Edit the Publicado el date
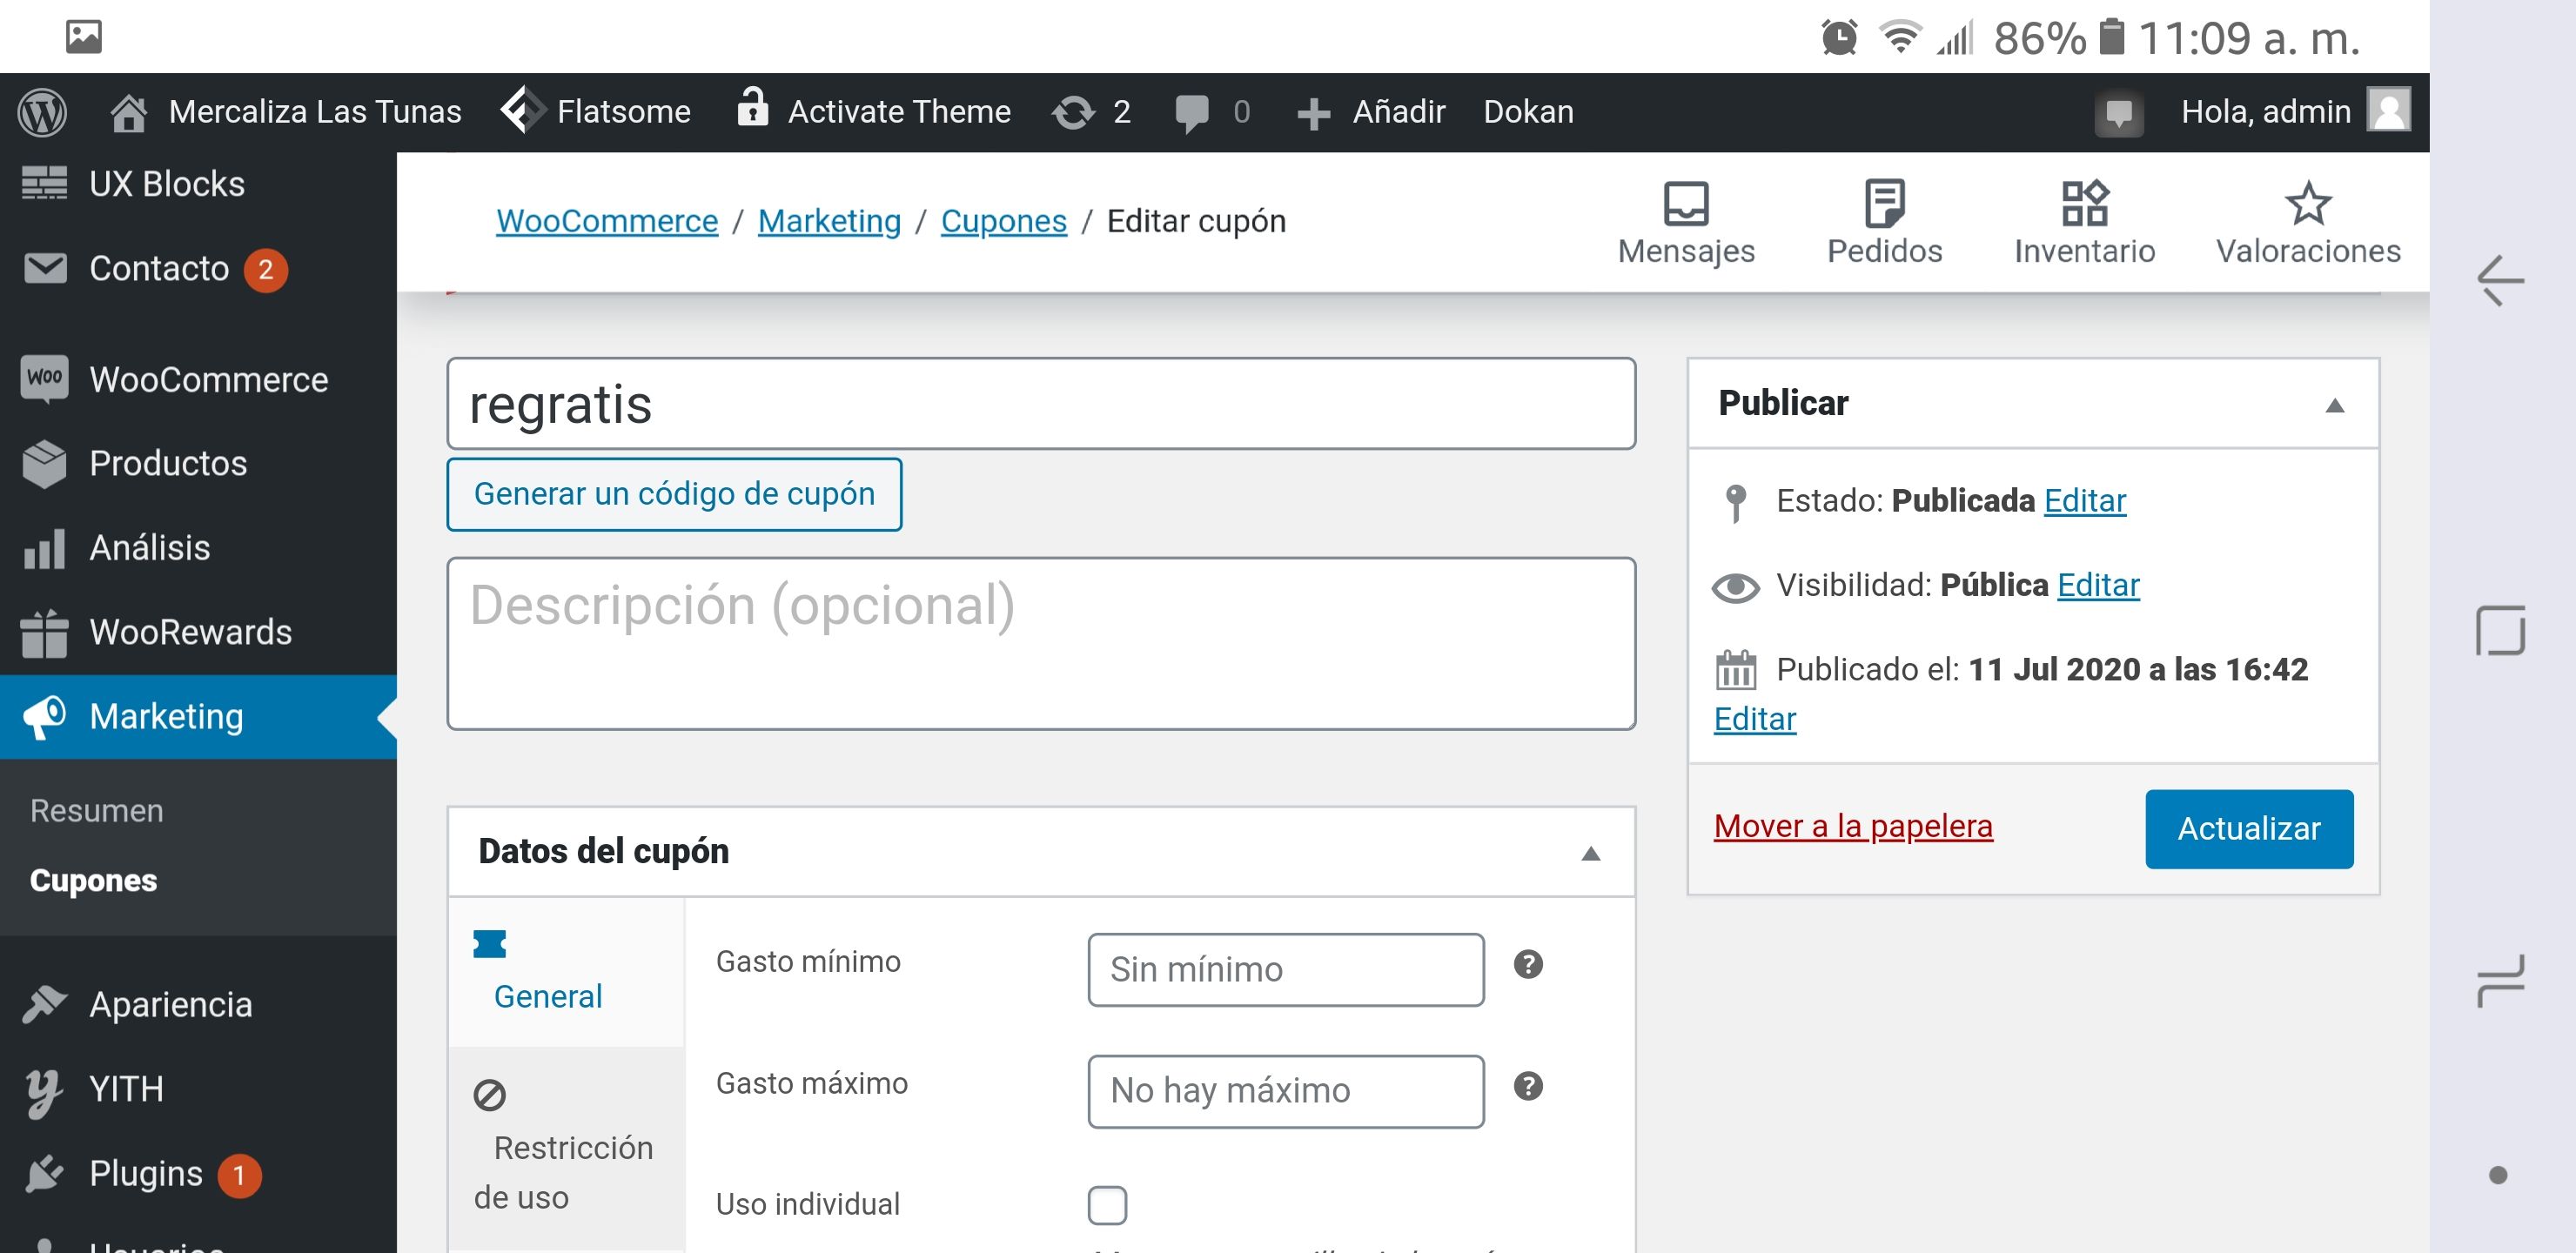The height and width of the screenshot is (1253, 2576). [1755, 719]
